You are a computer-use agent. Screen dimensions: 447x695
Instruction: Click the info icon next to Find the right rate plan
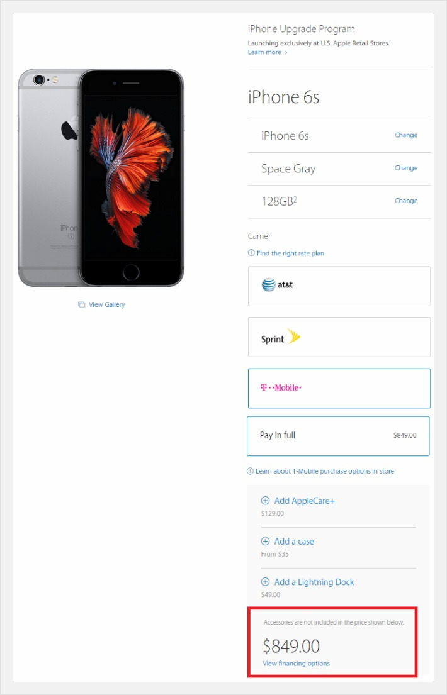pyautogui.click(x=251, y=253)
